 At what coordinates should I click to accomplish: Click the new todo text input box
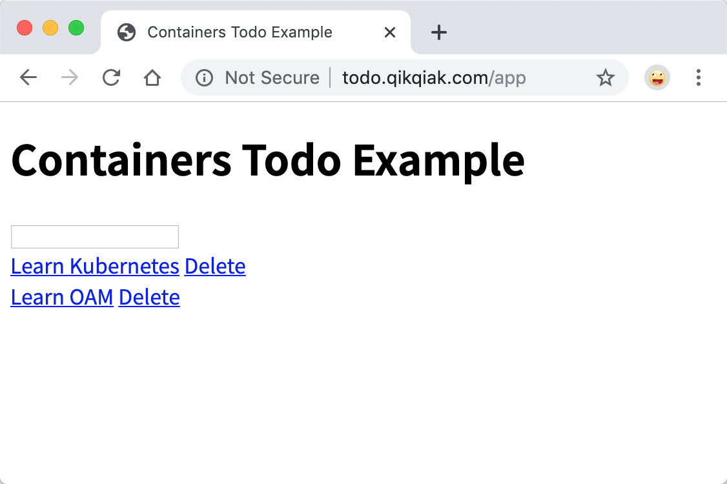point(94,237)
